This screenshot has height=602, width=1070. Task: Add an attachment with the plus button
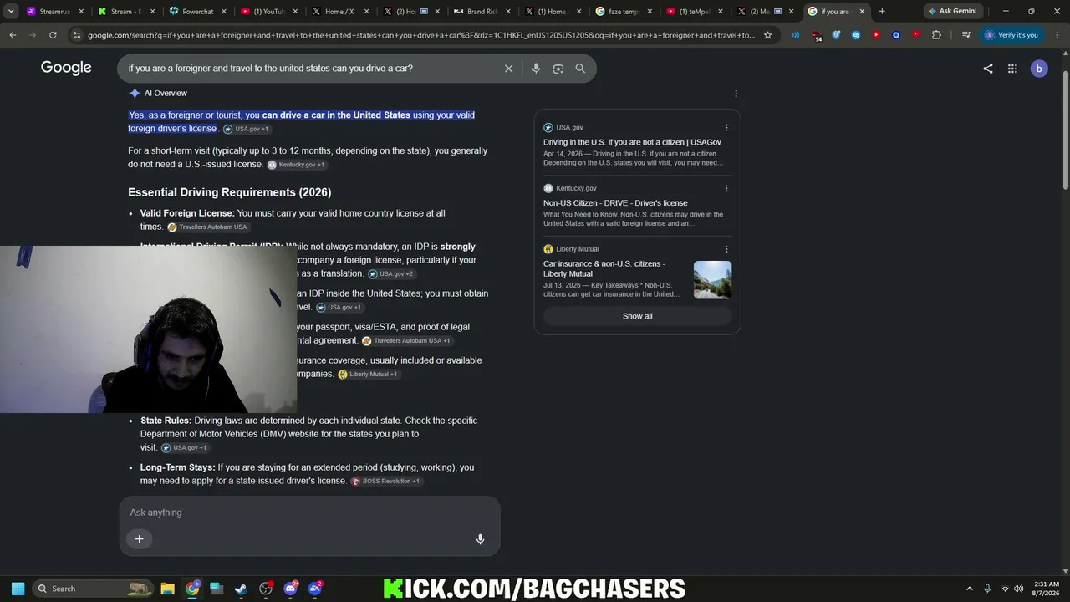pos(140,539)
